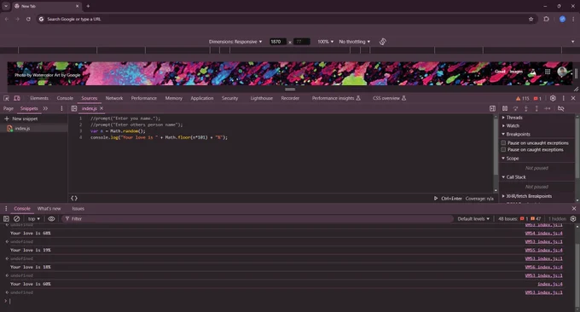Click the step over function call icon
The image size is (580, 312).
click(516, 108)
